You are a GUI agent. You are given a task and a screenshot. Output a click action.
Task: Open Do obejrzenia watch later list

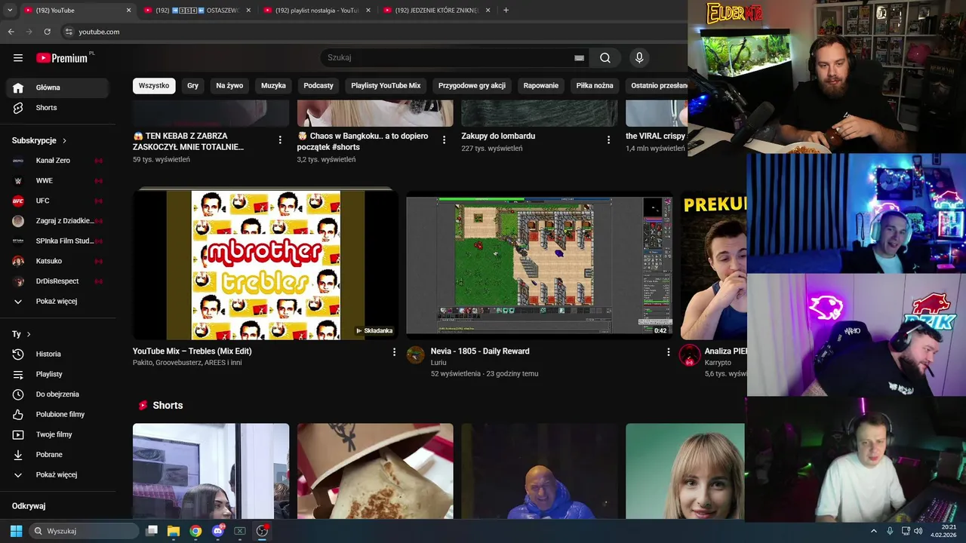click(57, 394)
